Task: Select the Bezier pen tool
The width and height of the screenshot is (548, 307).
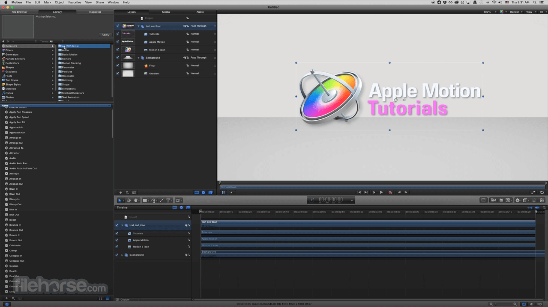Action: [x=154, y=200]
